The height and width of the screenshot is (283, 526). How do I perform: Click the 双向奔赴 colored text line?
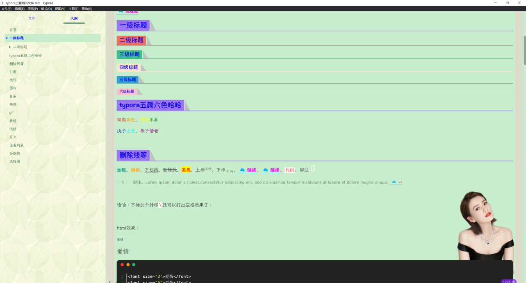pyautogui.click(x=137, y=120)
